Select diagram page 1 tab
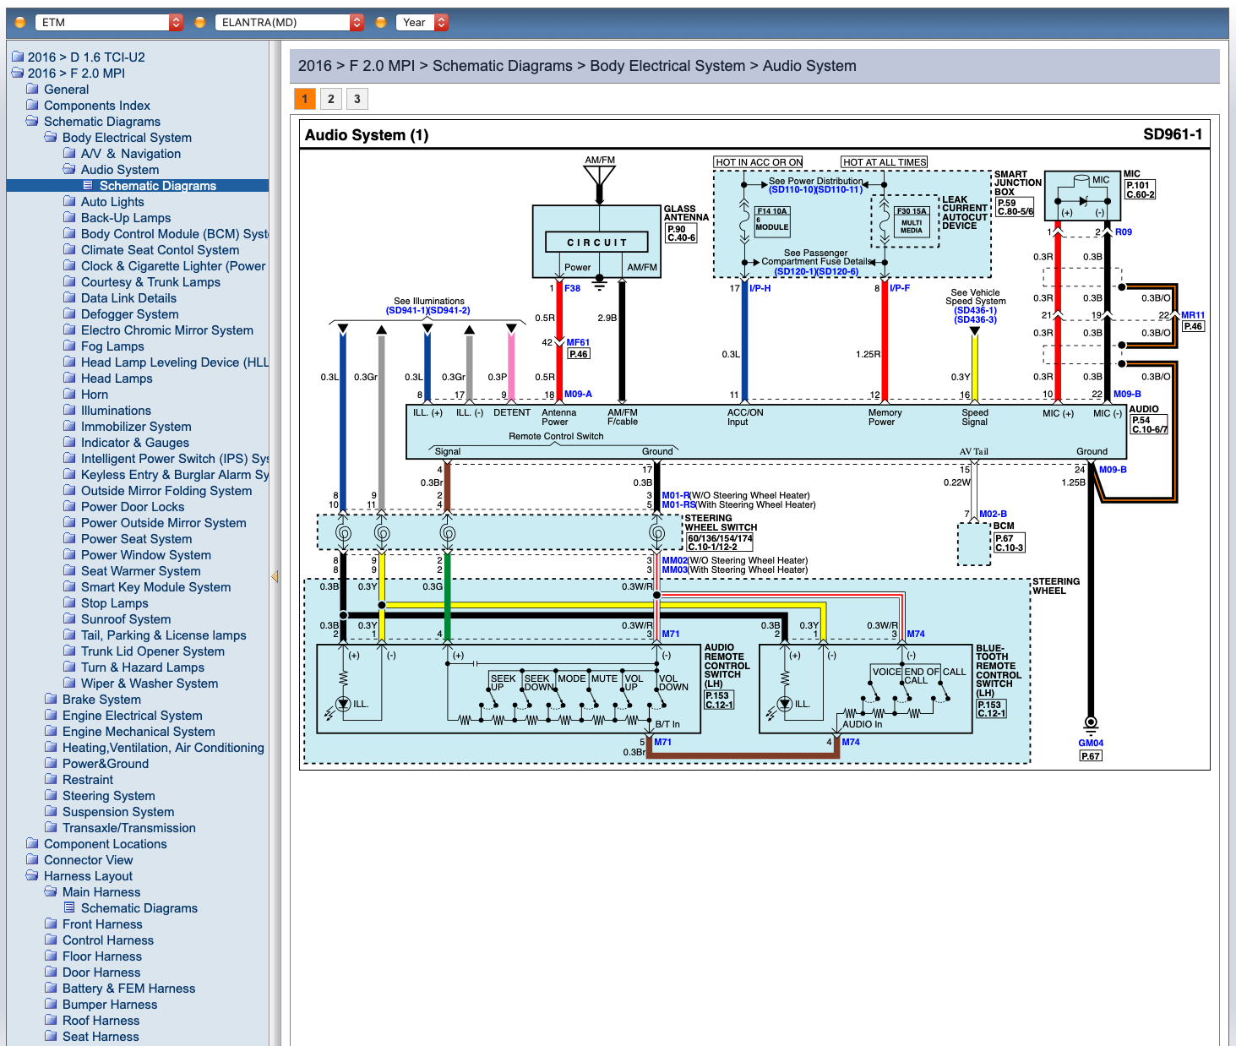The image size is (1236, 1046). [305, 99]
